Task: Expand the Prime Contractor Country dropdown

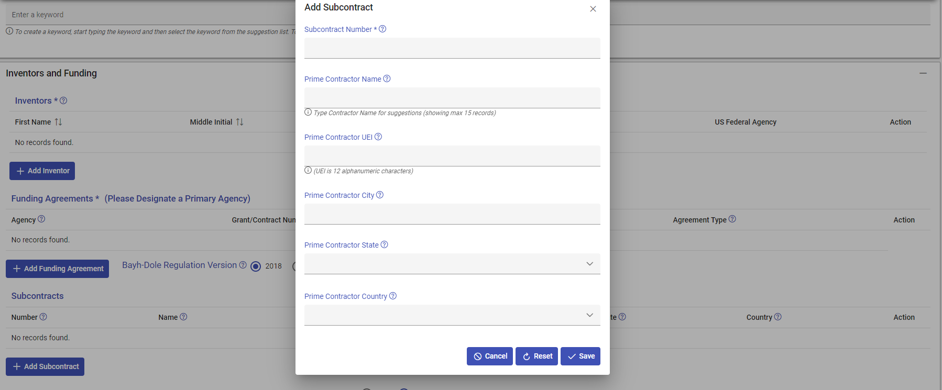Action: (x=452, y=315)
